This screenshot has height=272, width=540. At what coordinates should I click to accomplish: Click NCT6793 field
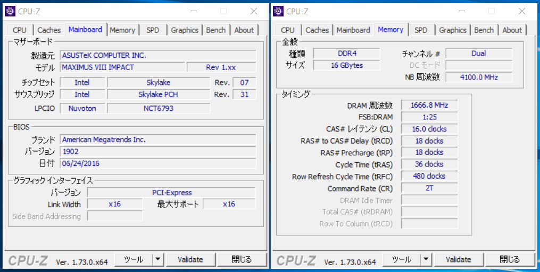159,109
